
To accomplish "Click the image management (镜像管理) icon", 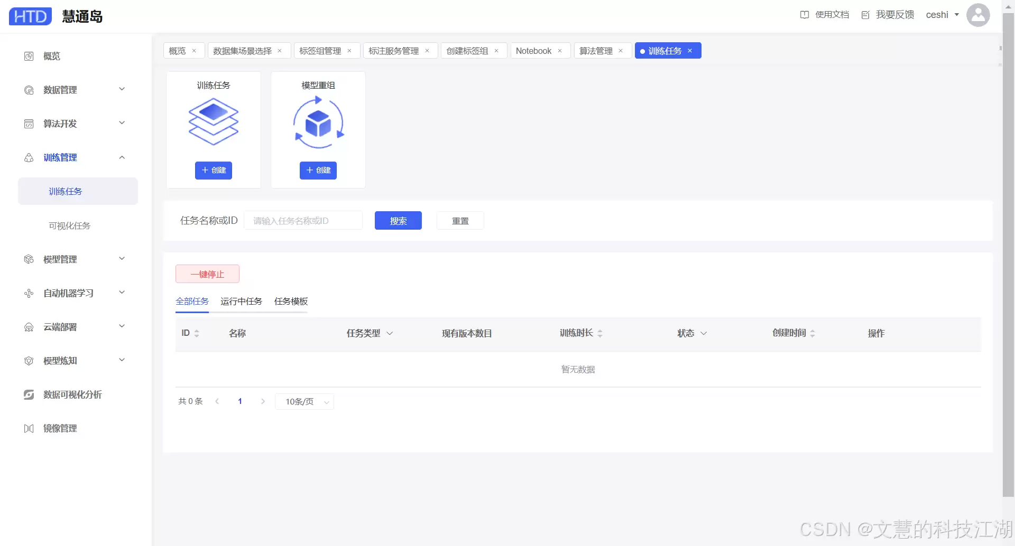I will 29,428.
